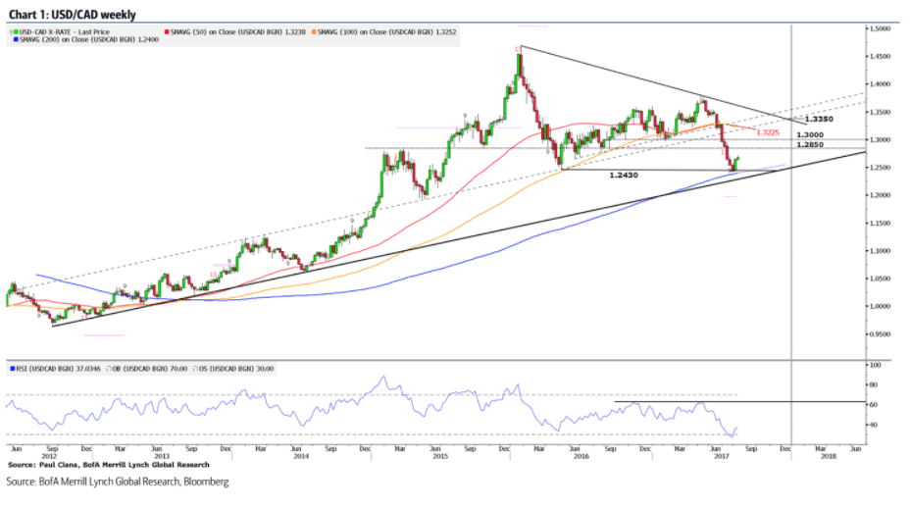This screenshot has width=910, height=509.
Task: Click the orange SMAVG (100) legend marker
Action: [314, 32]
